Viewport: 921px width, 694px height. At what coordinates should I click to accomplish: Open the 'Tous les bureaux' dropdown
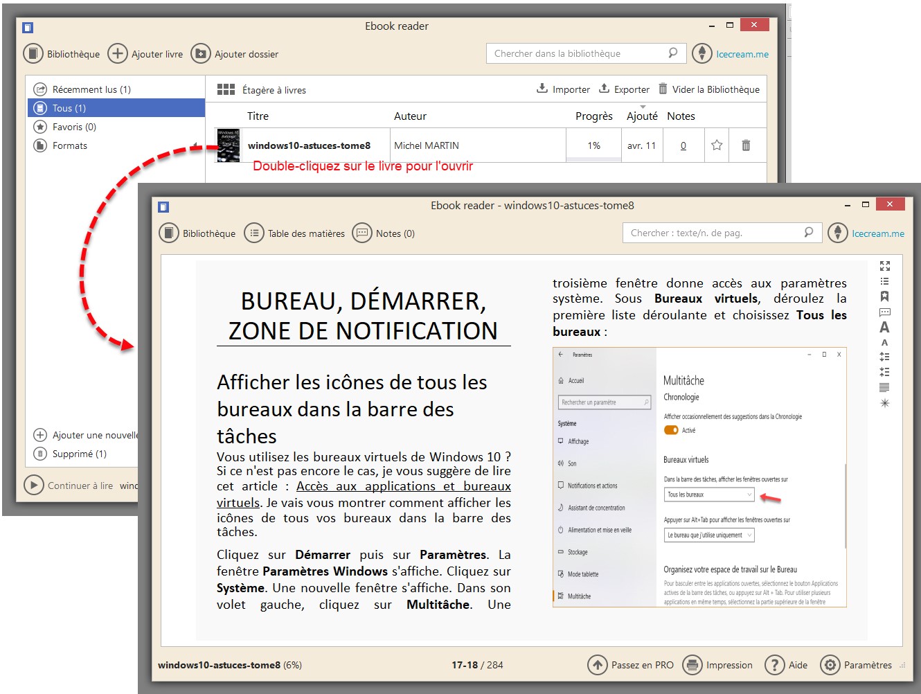click(708, 495)
